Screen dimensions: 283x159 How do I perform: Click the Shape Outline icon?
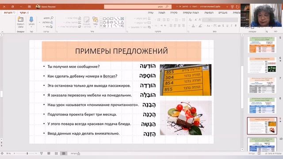[80, 23]
